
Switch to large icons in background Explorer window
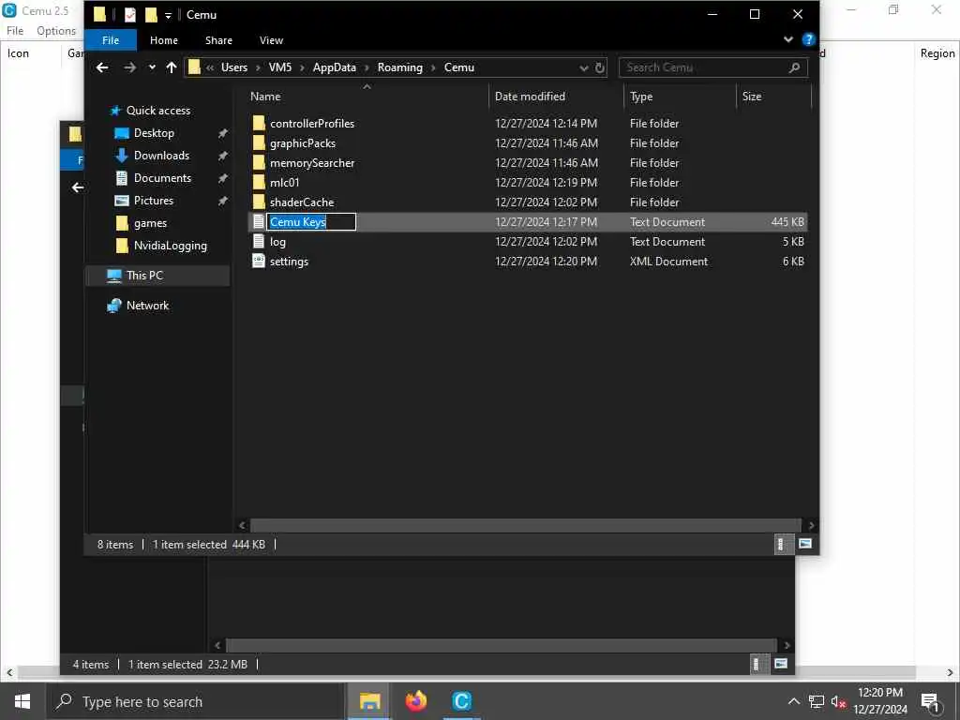pyautogui.click(x=781, y=664)
